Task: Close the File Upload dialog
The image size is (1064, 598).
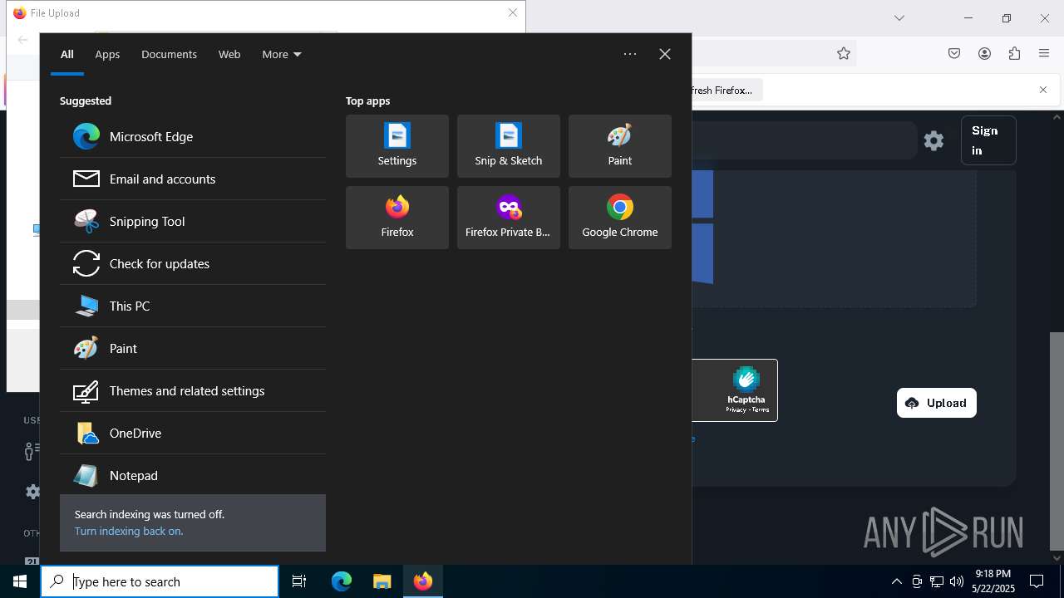Action: [513, 12]
